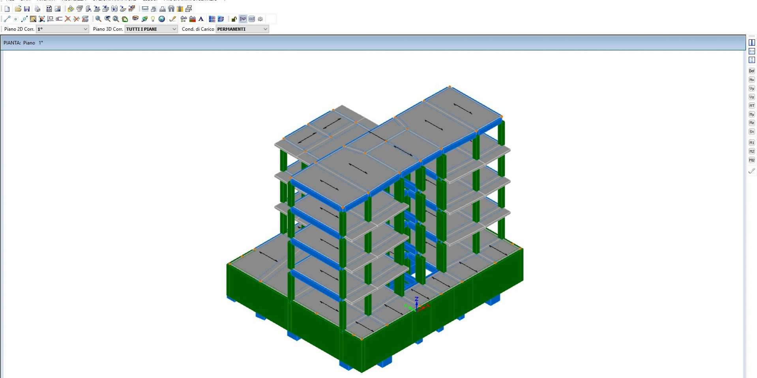Image resolution: width=757 pixels, height=378 pixels.
Task: Select the Pan (hand) tool
Action: [x=125, y=19]
